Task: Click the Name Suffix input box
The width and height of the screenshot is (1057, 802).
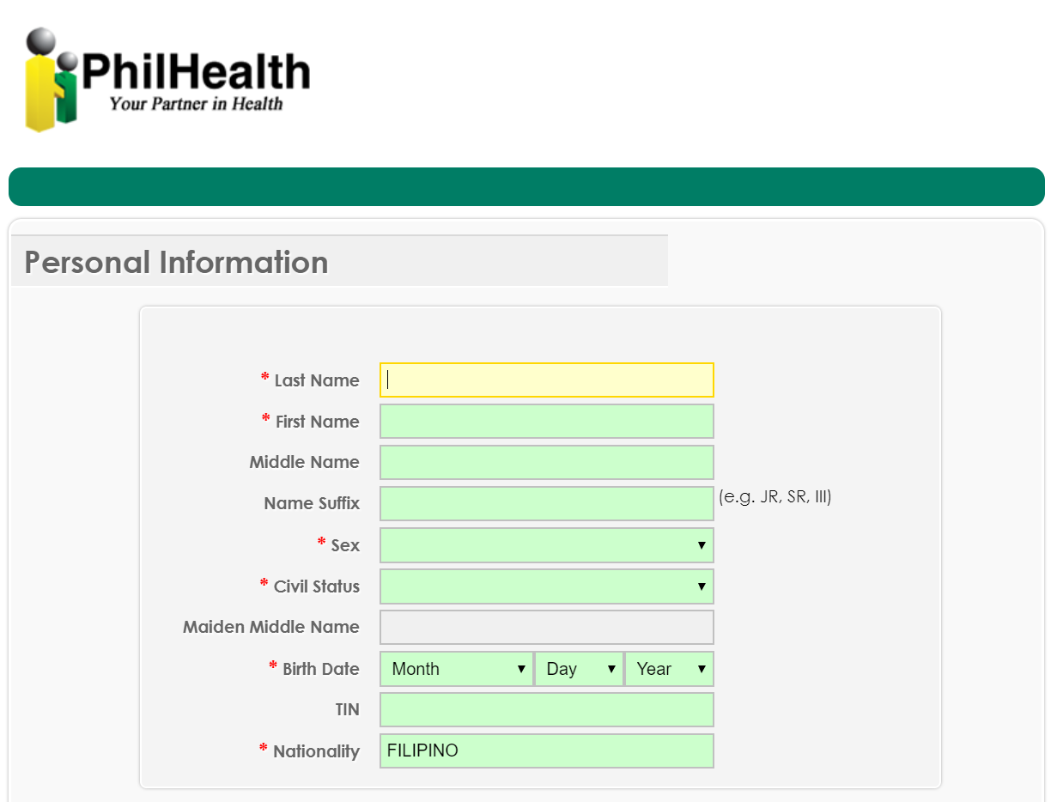Action: click(x=547, y=503)
